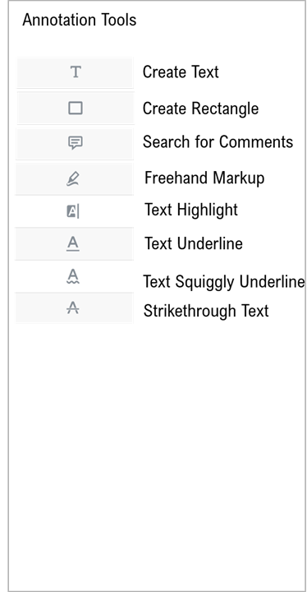This screenshot has width=307, height=592.
Task: Click the "Create Rectangle" label
Action: point(200,109)
